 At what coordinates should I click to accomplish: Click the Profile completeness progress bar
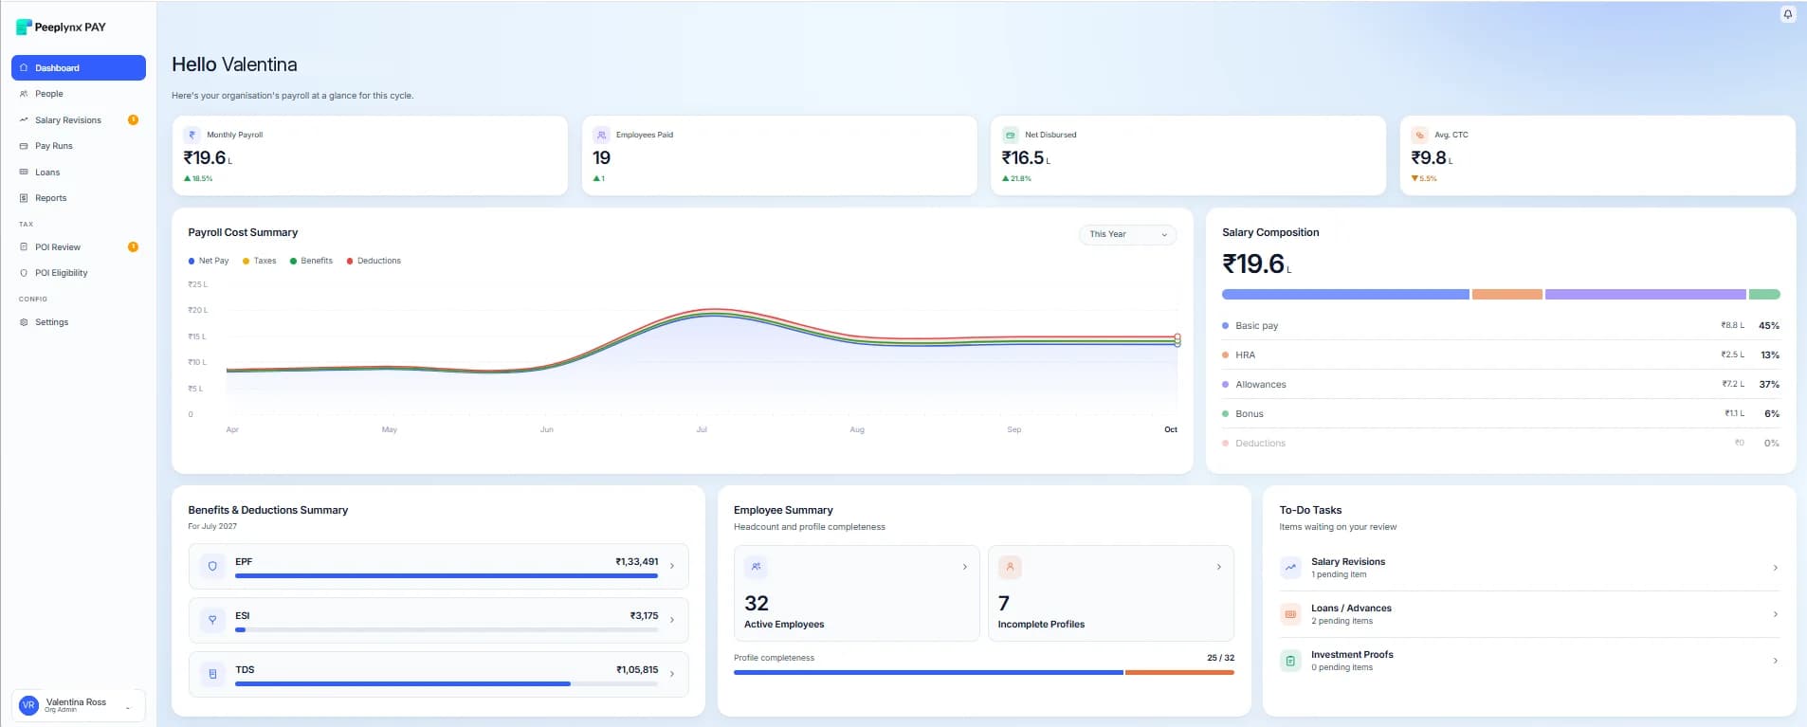984,672
